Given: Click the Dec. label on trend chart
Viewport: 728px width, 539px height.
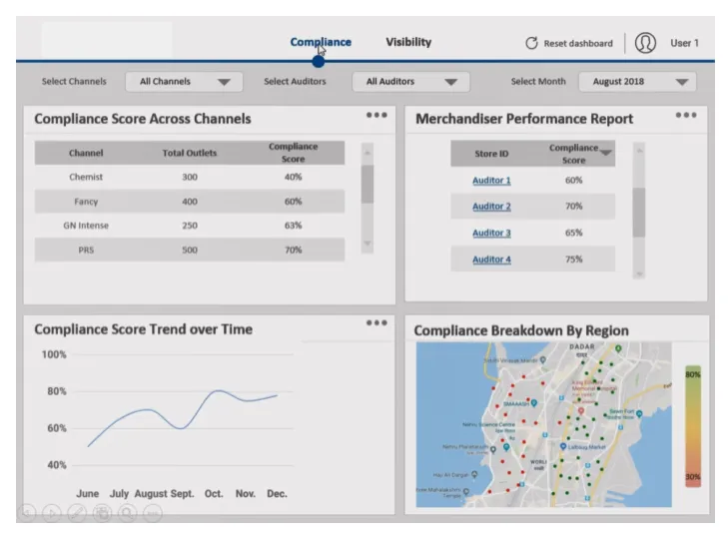Looking at the screenshot, I should [277, 493].
